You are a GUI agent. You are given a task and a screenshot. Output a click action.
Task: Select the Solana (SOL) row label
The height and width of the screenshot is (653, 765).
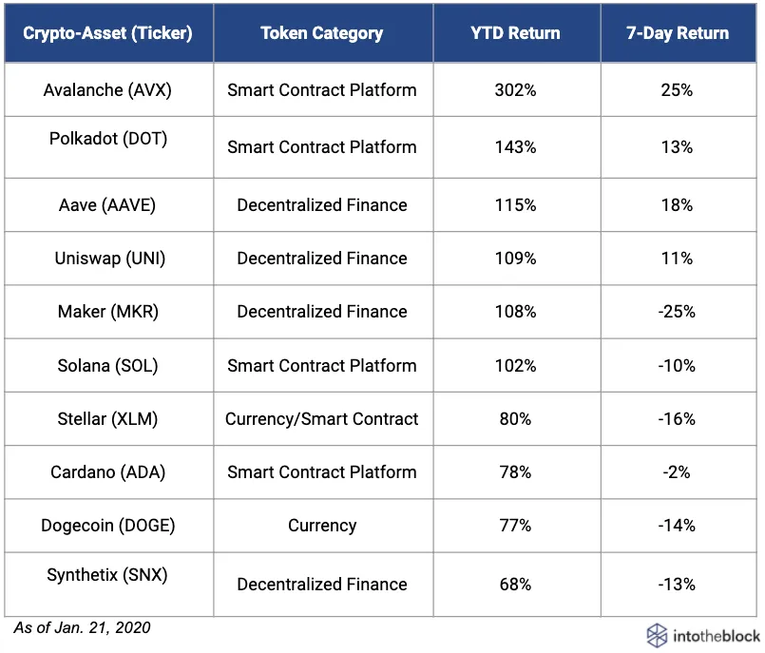click(x=107, y=366)
